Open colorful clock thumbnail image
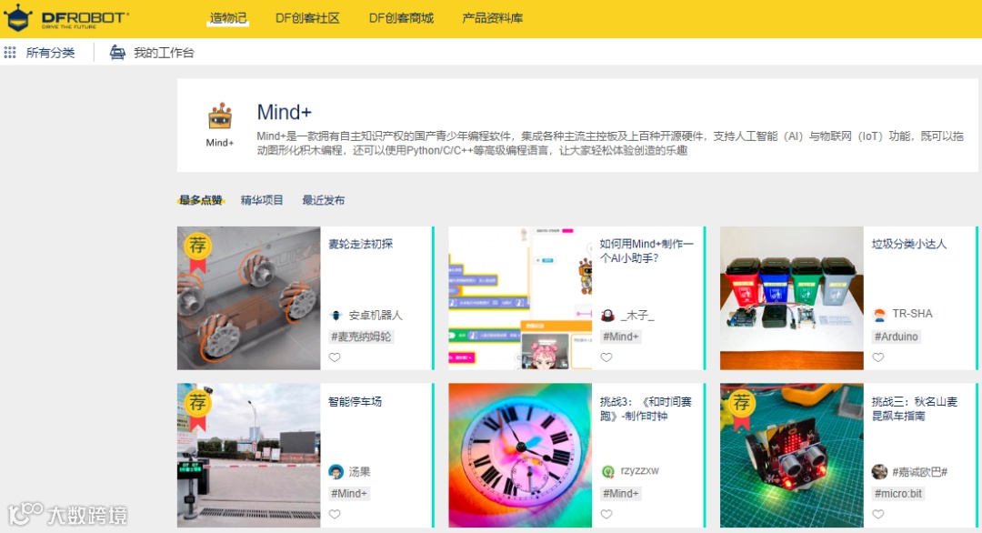 click(x=520, y=456)
